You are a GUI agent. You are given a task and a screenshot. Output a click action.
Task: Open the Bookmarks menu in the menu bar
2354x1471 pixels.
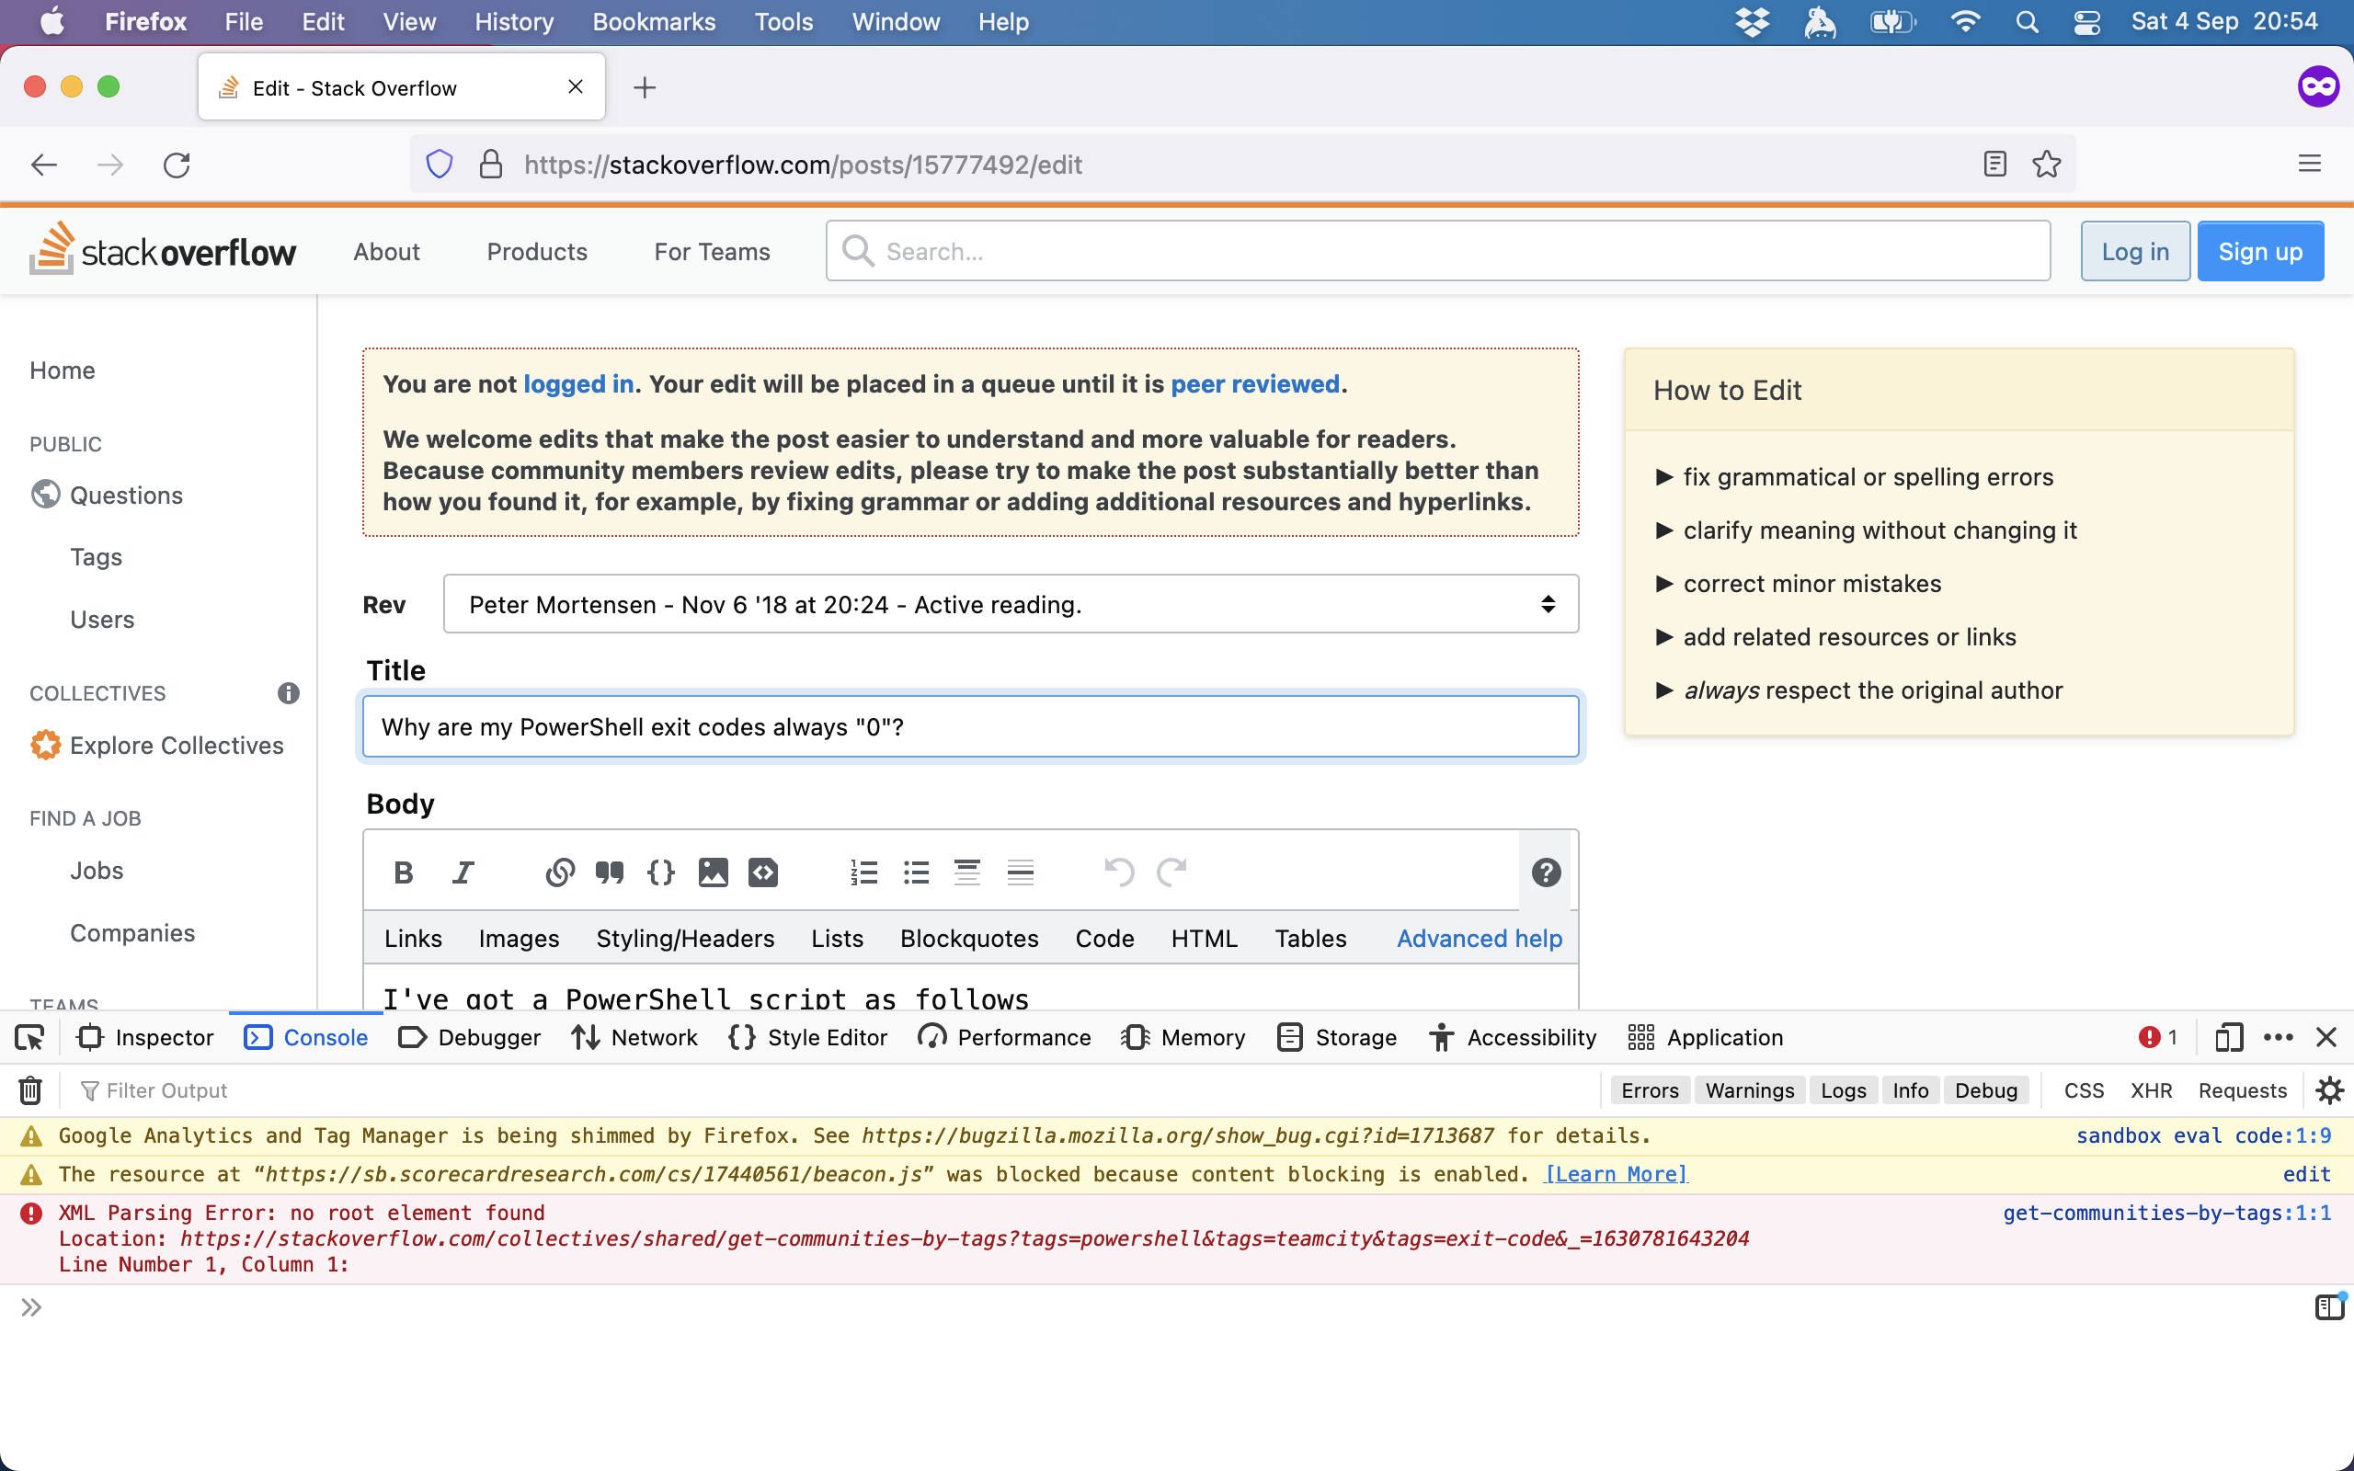654,21
